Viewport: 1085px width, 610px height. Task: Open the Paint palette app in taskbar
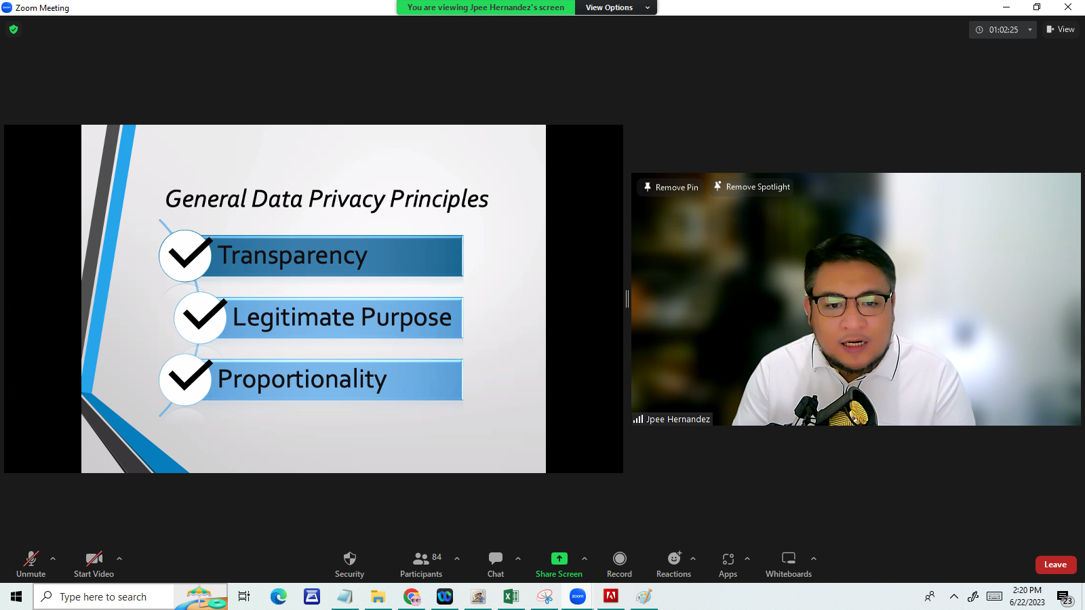coord(644,596)
